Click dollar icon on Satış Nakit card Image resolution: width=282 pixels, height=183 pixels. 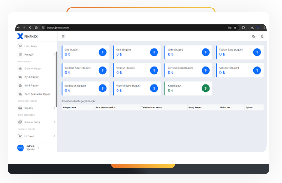[x=102, y=88]
